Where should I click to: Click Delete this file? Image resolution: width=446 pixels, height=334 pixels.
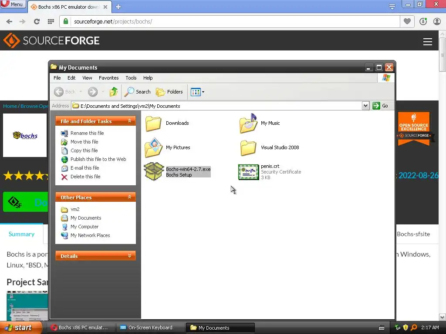[x=85, y=177]
